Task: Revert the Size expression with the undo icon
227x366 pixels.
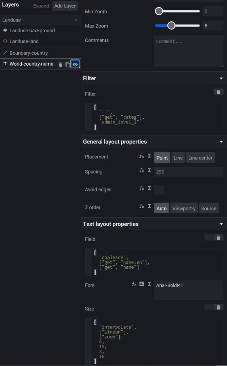Action: pos(209,307)
